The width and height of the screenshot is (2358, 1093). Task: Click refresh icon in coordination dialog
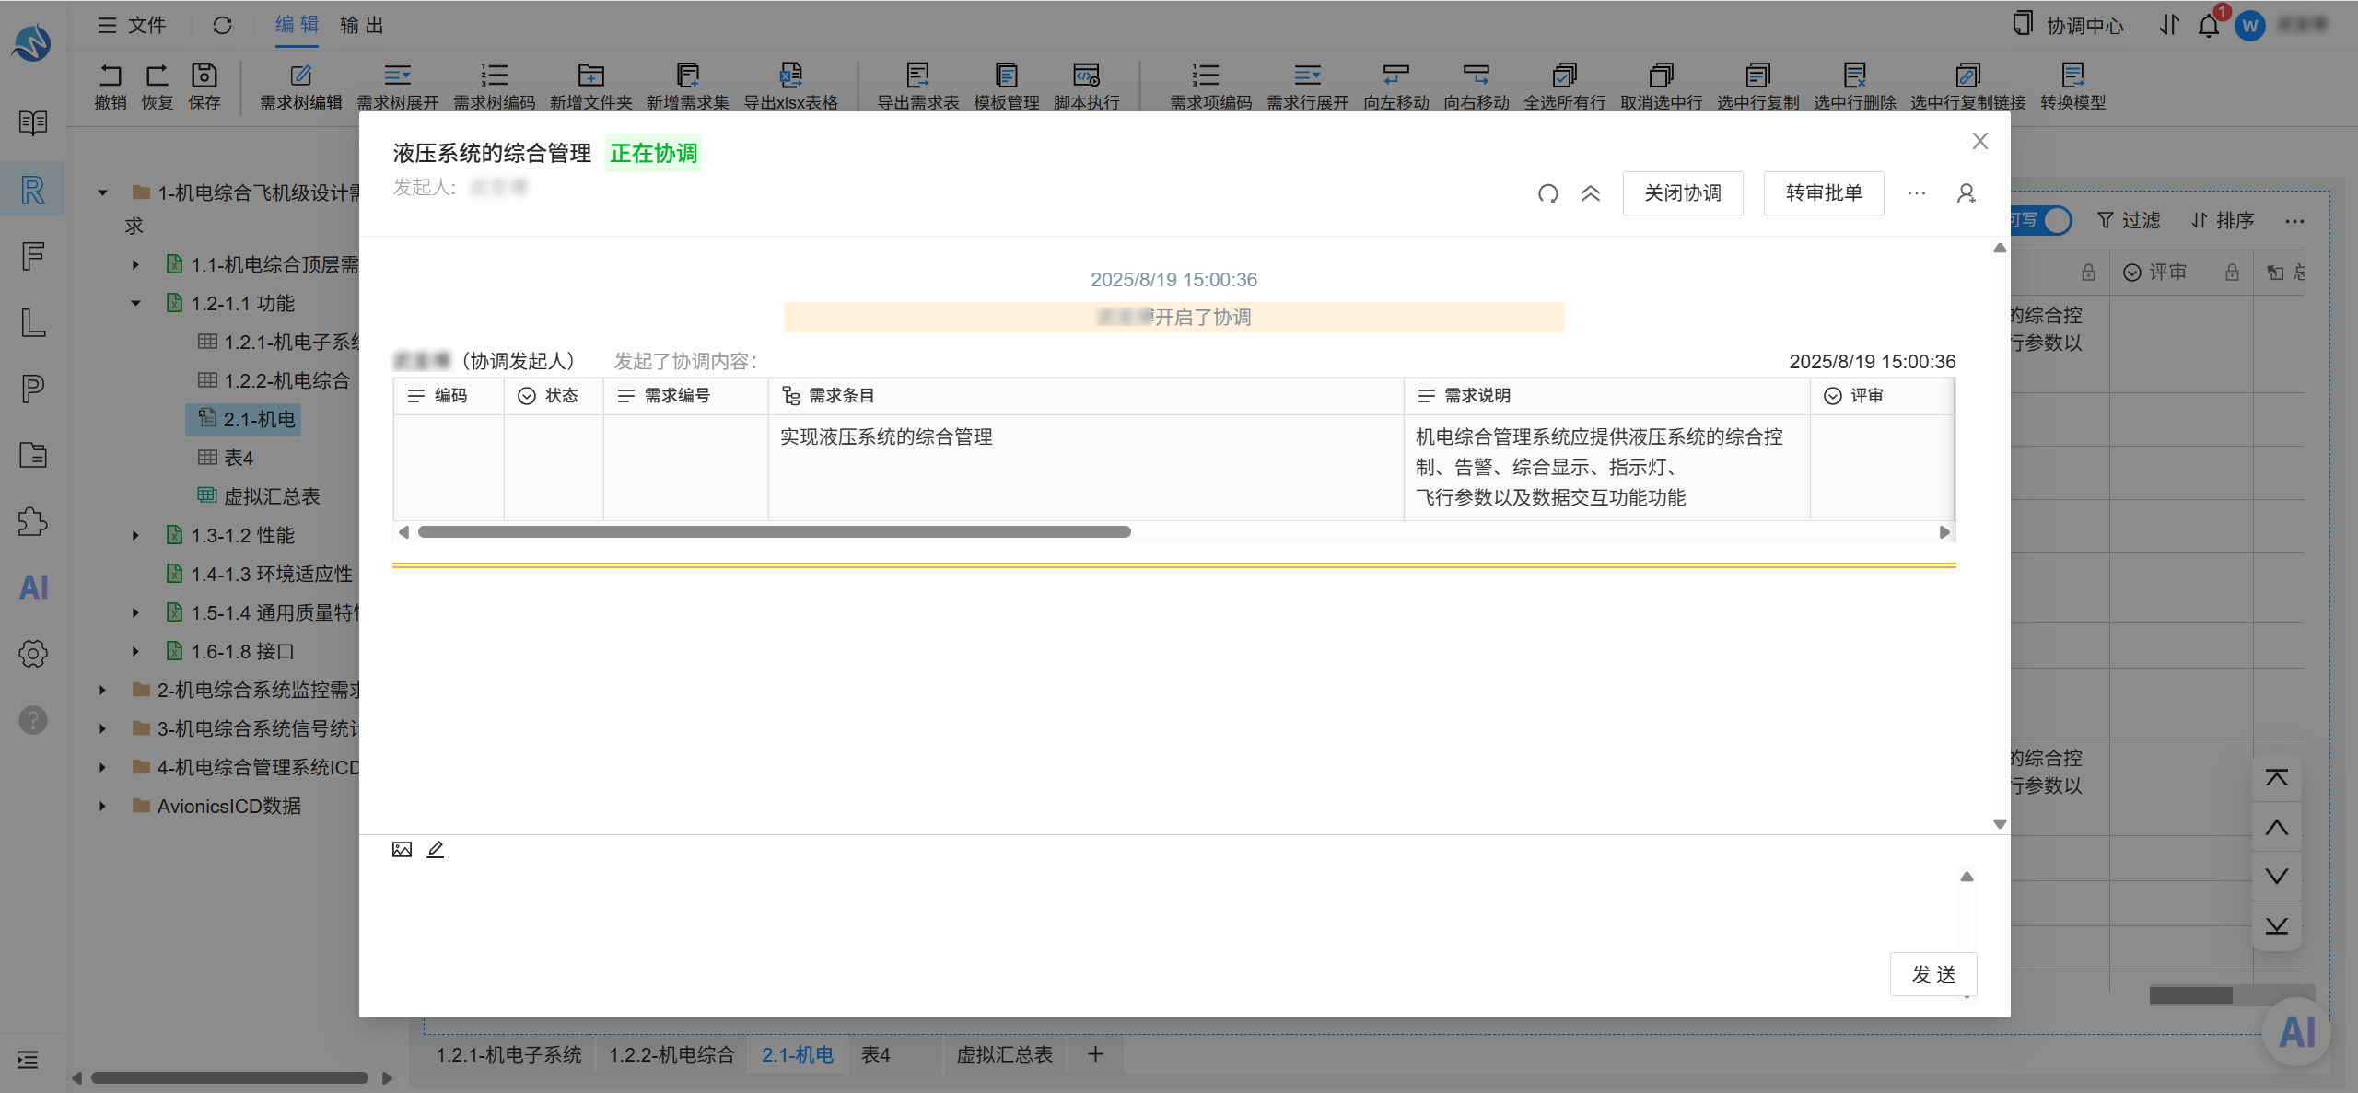click(x=1548, y=193)
